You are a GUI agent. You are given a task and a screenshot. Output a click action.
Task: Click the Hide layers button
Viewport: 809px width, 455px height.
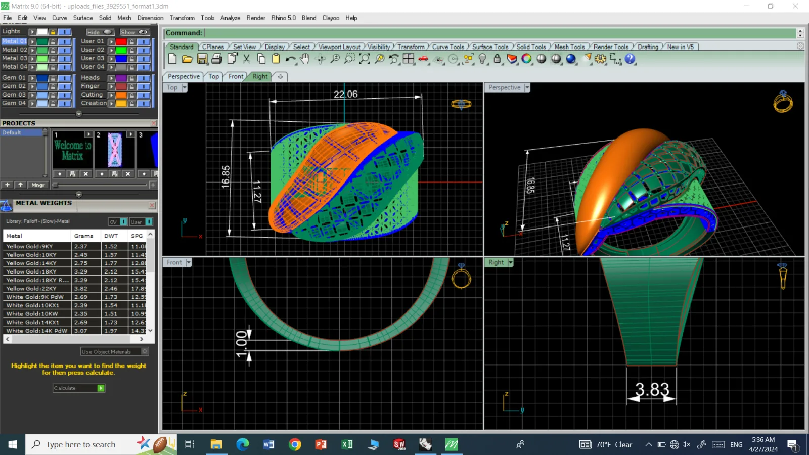(100, 32)
